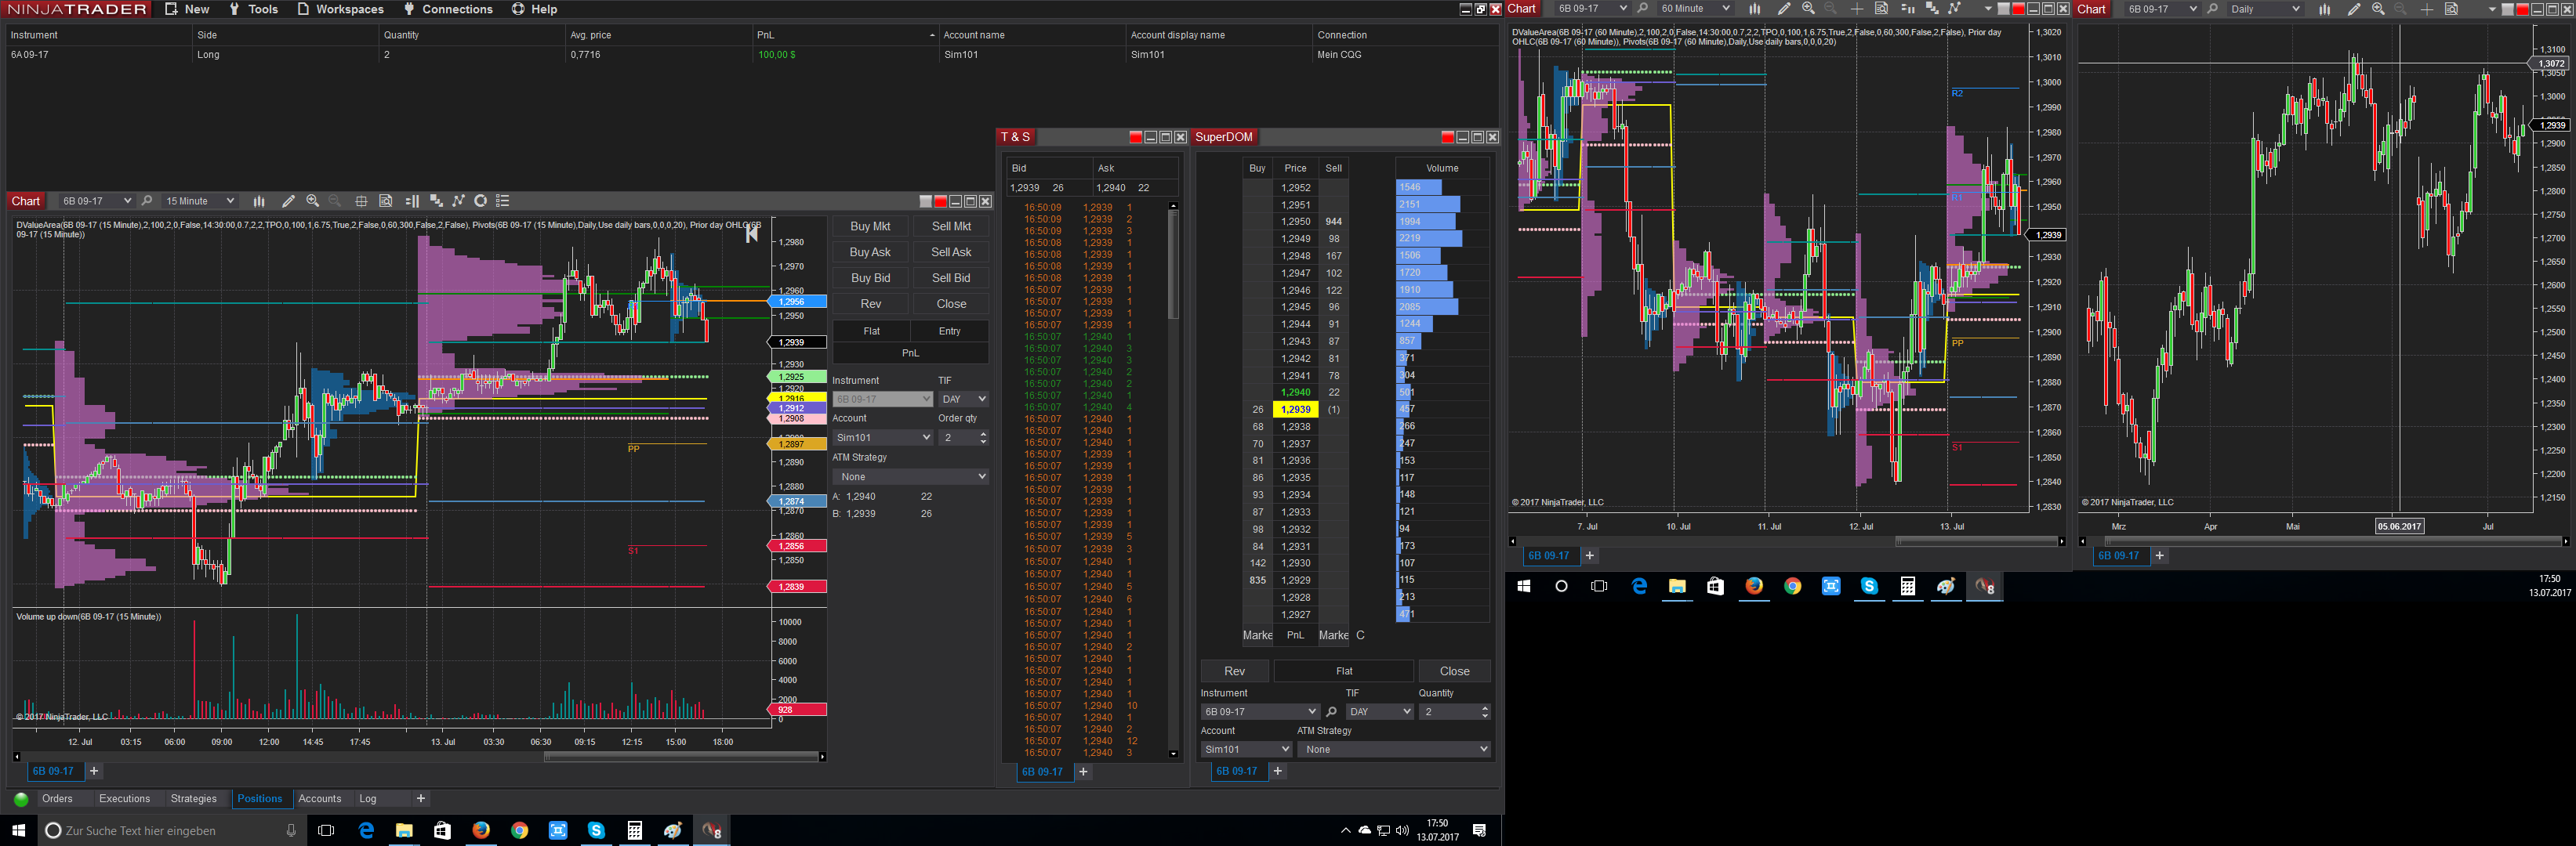This screenshot has width=2576, height=846.
Task: Click Sell Bid button in Chart Trader
Action: pyautogui.click(x=951, y=279)
